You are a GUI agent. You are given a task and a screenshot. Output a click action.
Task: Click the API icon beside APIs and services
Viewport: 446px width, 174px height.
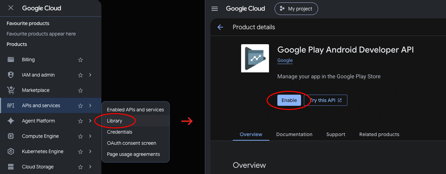tap(11, 105)
